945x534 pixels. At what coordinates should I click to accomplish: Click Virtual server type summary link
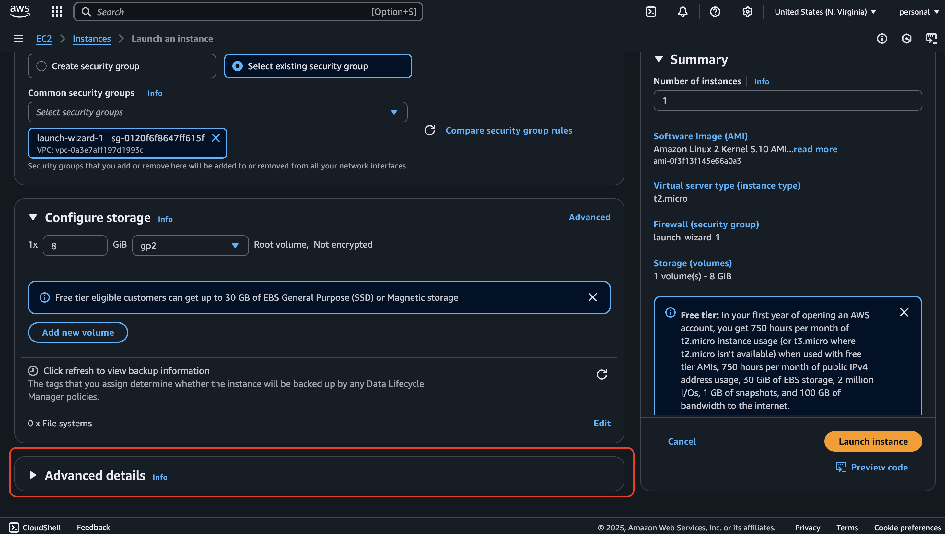(x=727, y=185)
